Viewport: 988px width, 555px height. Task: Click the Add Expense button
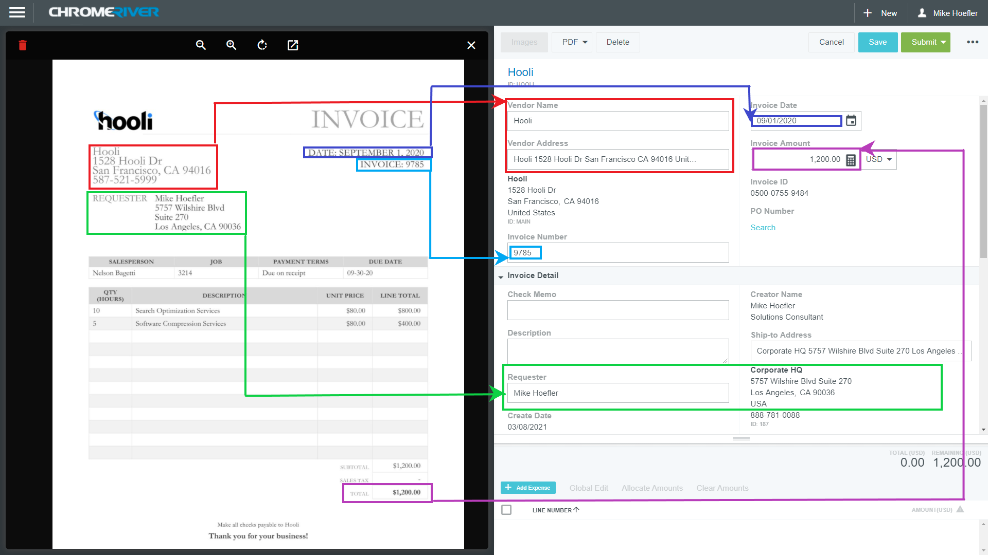[x=528, y=487]
